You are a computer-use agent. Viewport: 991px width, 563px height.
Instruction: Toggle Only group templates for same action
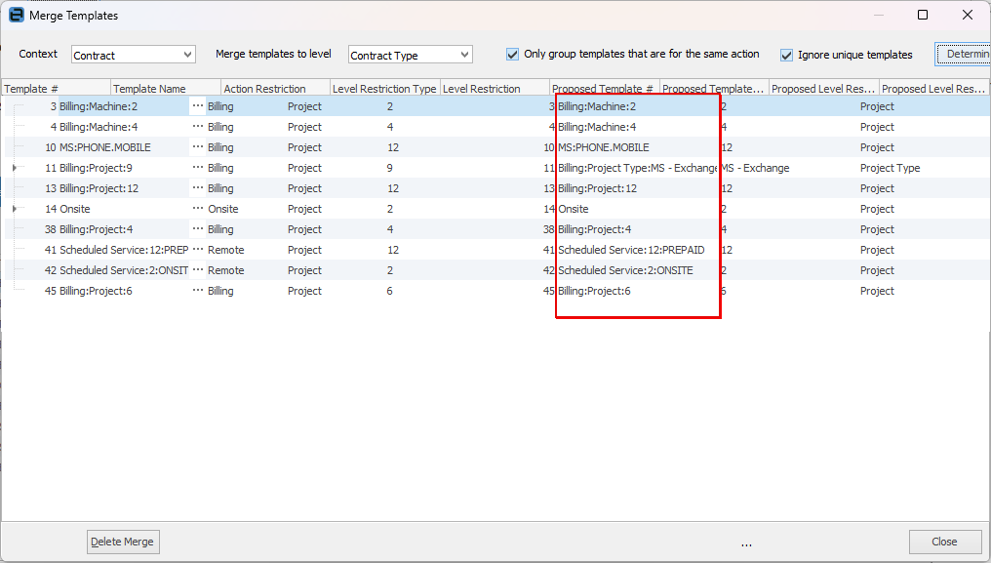tap(512, 55)
